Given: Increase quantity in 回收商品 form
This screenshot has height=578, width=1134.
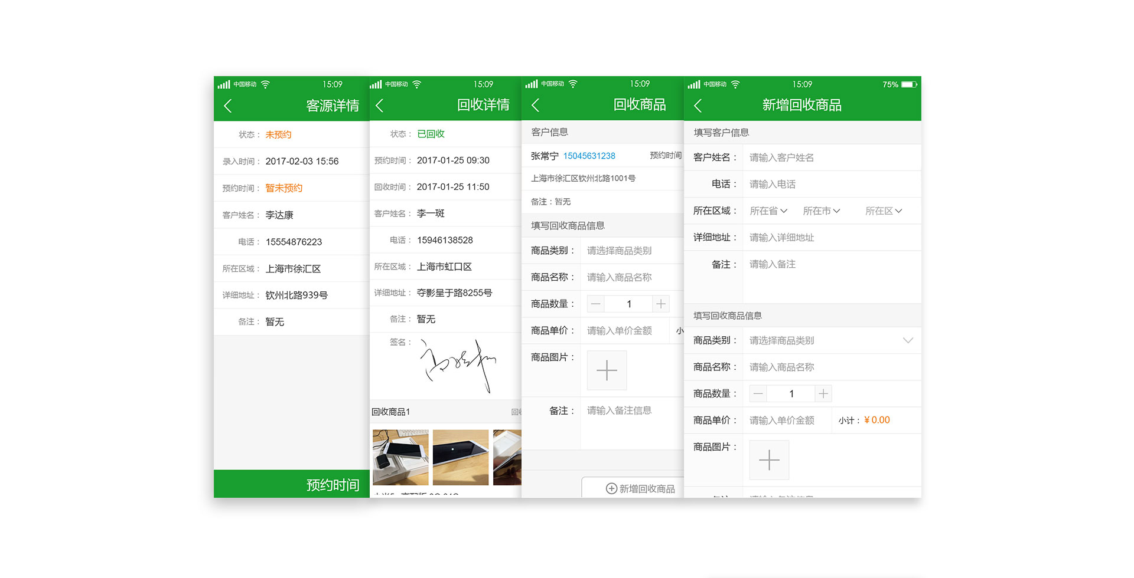Looking at the screenshot, I should click(x=661, y=304).
